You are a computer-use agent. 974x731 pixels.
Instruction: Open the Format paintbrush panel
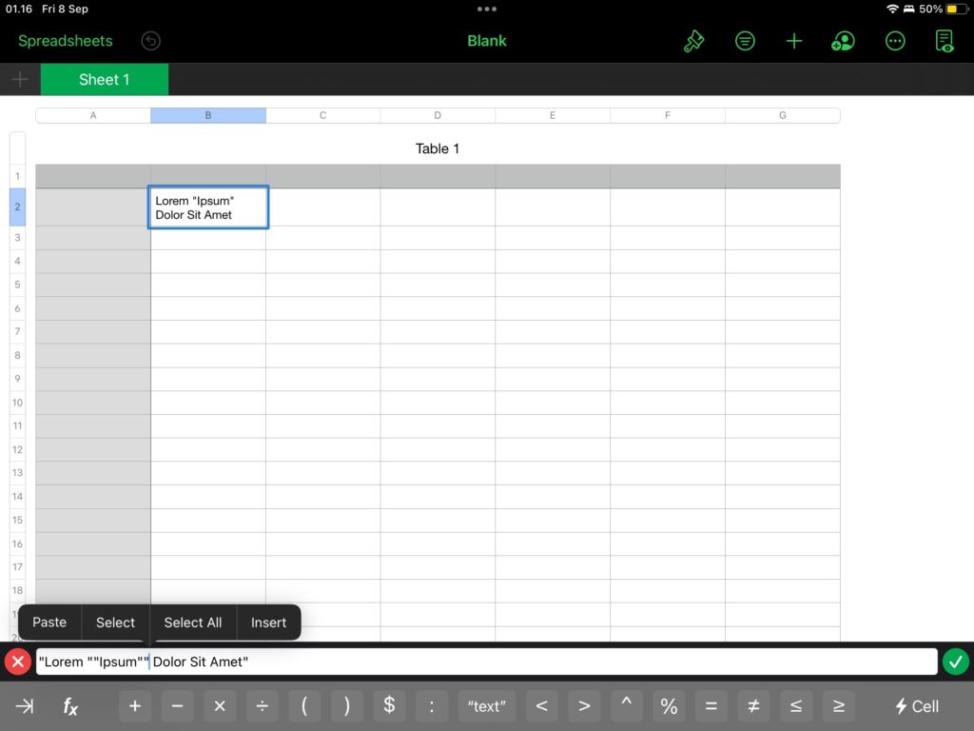tap(694, 41)
